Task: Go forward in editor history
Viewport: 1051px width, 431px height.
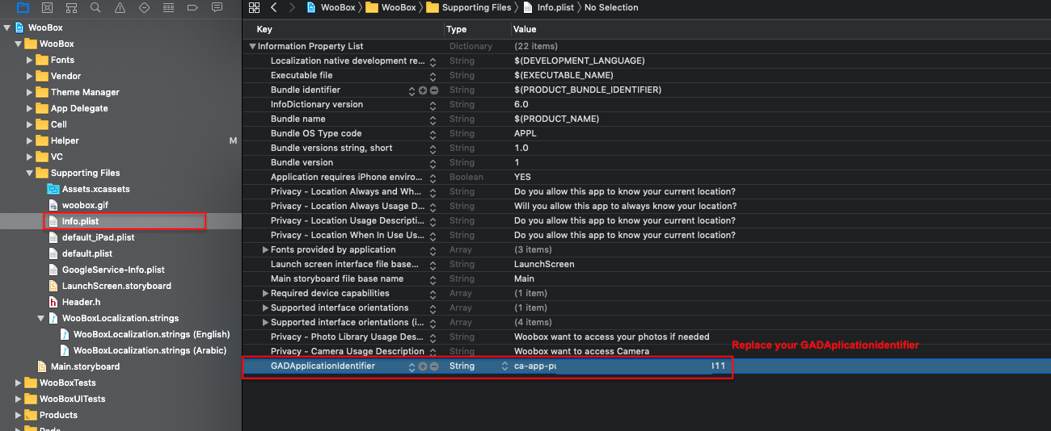Action: point(292,7)
